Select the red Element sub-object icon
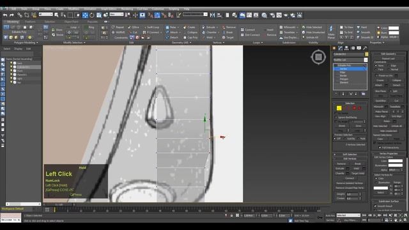 [359, 108]
